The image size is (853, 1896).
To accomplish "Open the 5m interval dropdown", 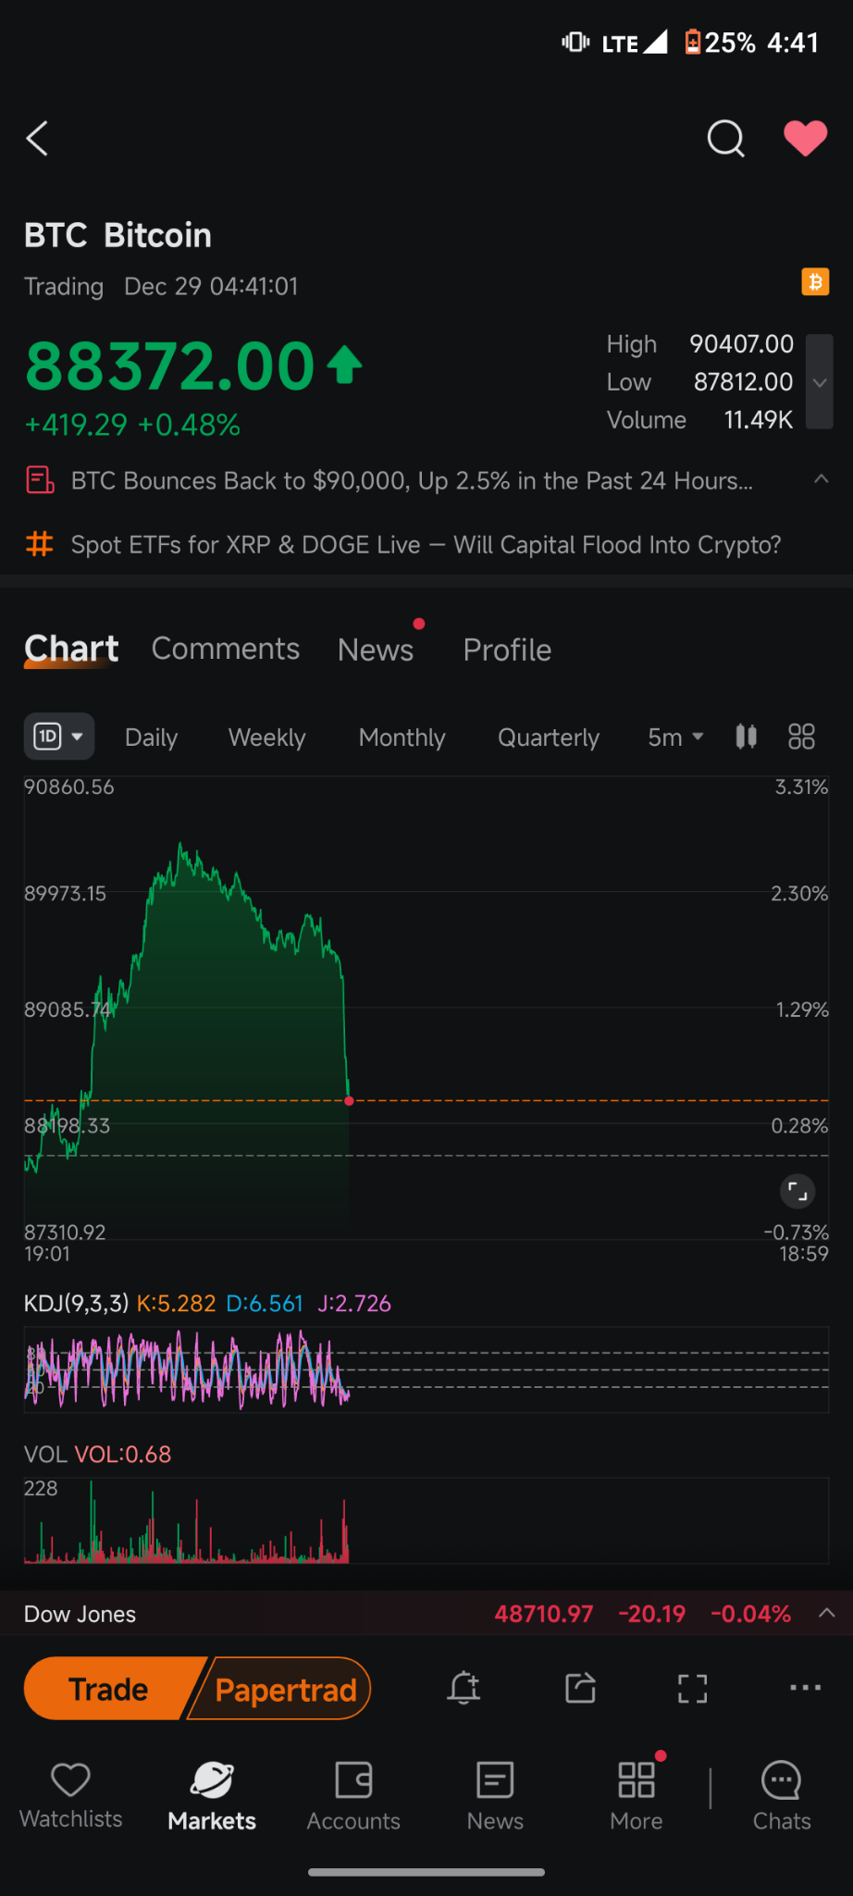I will click(675, 737).
